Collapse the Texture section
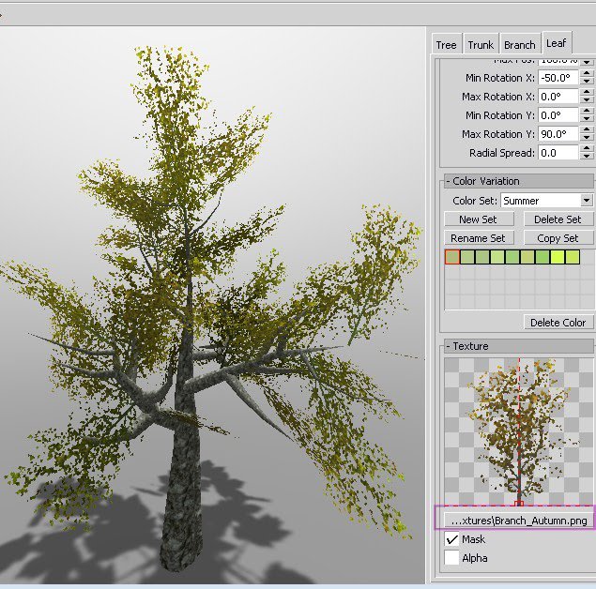The height and width of the screenshot is (589, 596). (x=518, y=346)
